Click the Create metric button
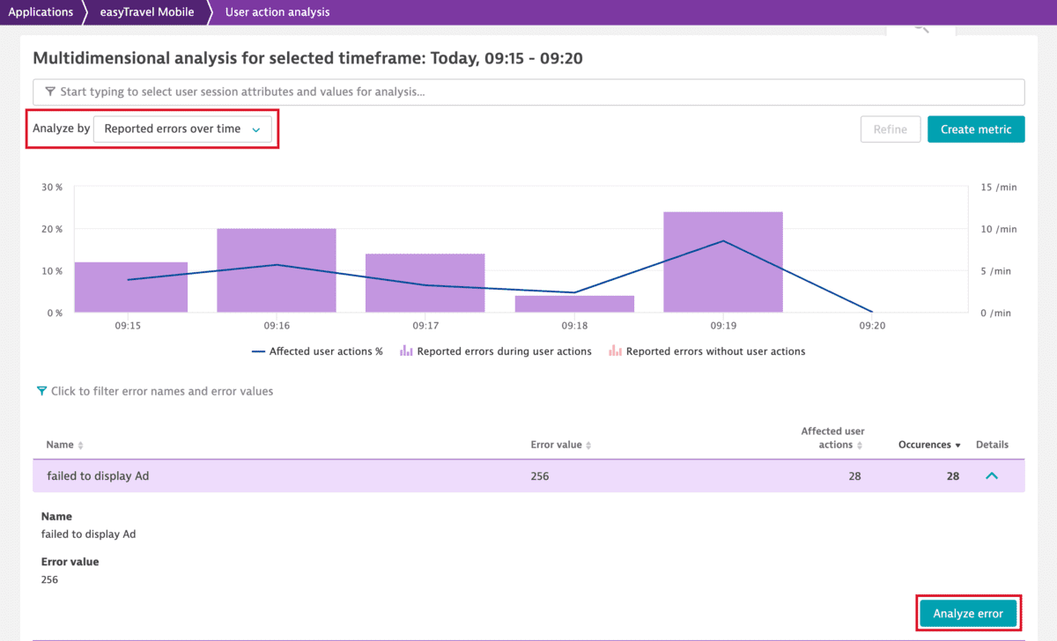This screenshot has width=1057, height=641. click(x=976, y=129)
